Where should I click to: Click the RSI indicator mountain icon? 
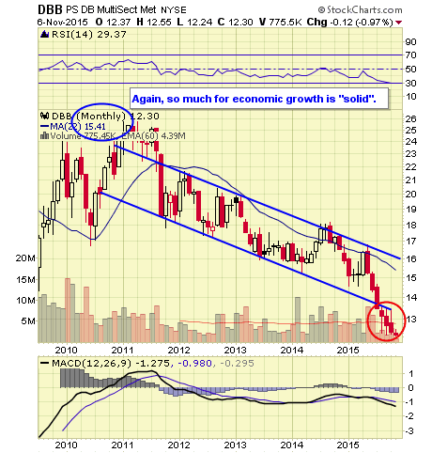(44, 34)
